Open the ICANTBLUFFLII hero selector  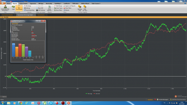pos(5,8)
